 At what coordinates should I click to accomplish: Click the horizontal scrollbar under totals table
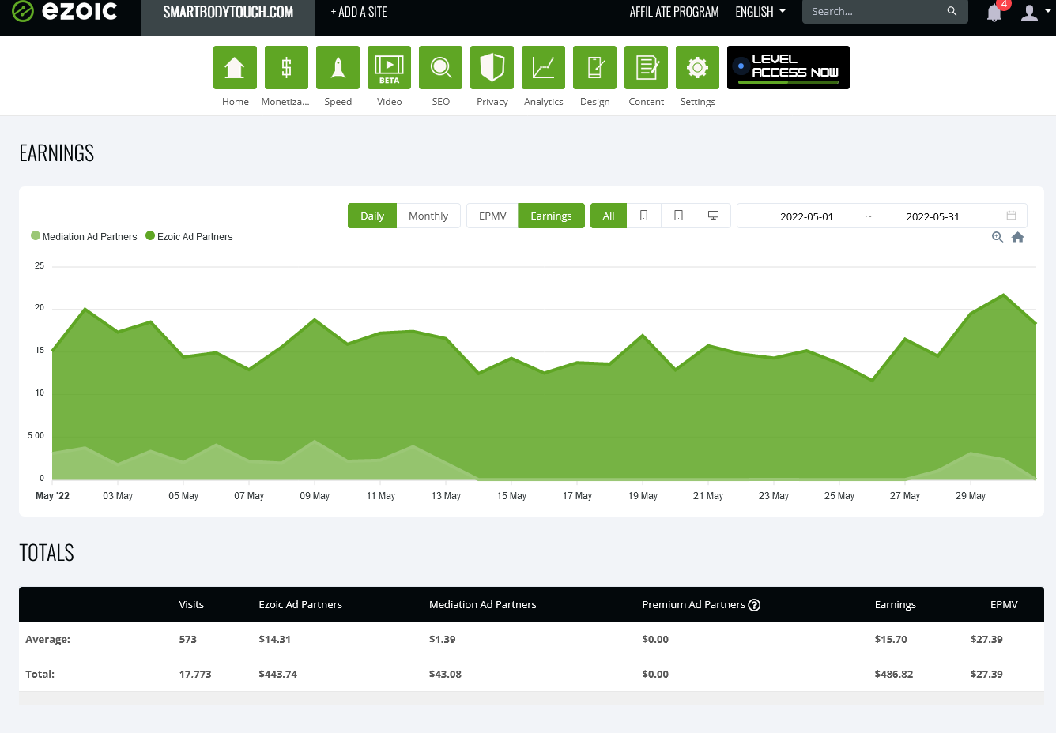[x=531, y=698]
